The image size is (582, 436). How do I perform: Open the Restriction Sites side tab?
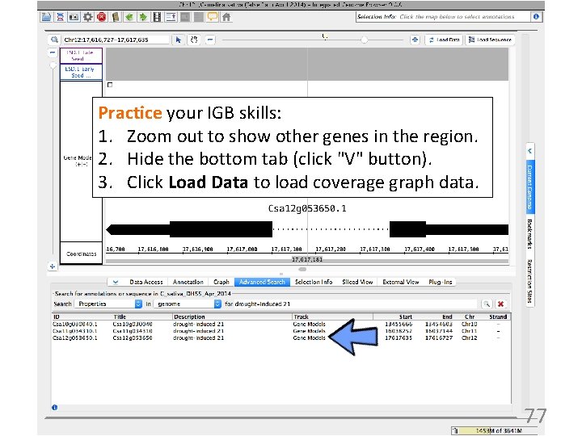530,281
